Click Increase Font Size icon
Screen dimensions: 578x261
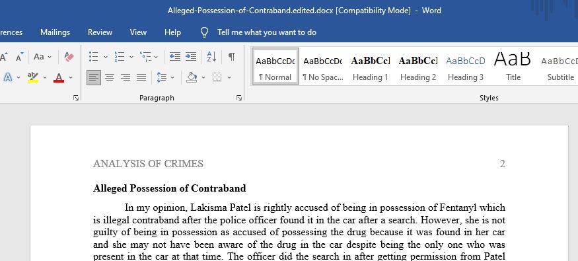4,57
